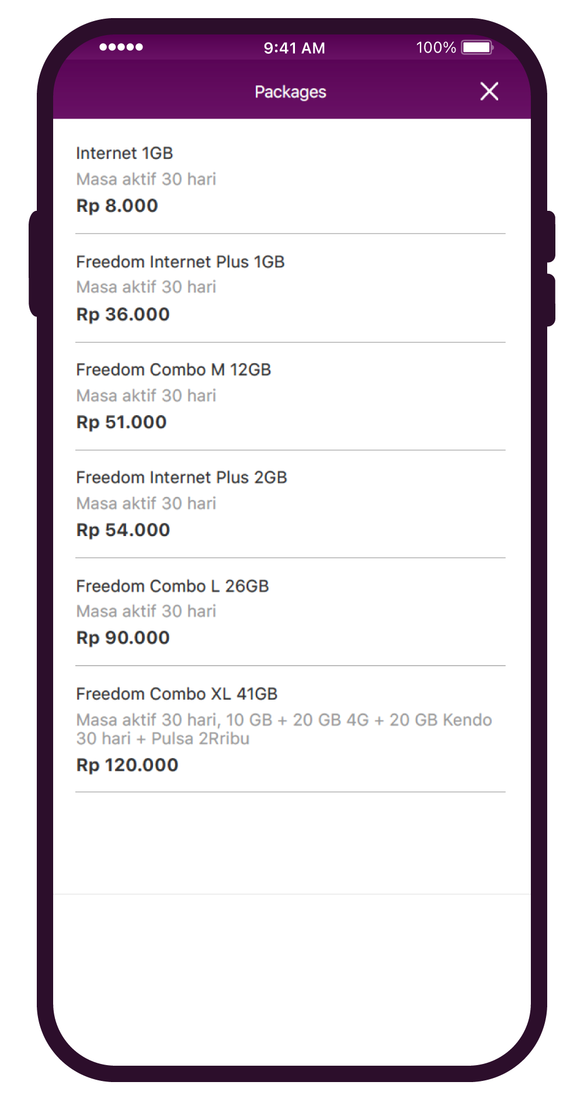This screenshot has height=1099, width=584.
Task: Tap the Packages header title
Action: click(x=290, y=92)
